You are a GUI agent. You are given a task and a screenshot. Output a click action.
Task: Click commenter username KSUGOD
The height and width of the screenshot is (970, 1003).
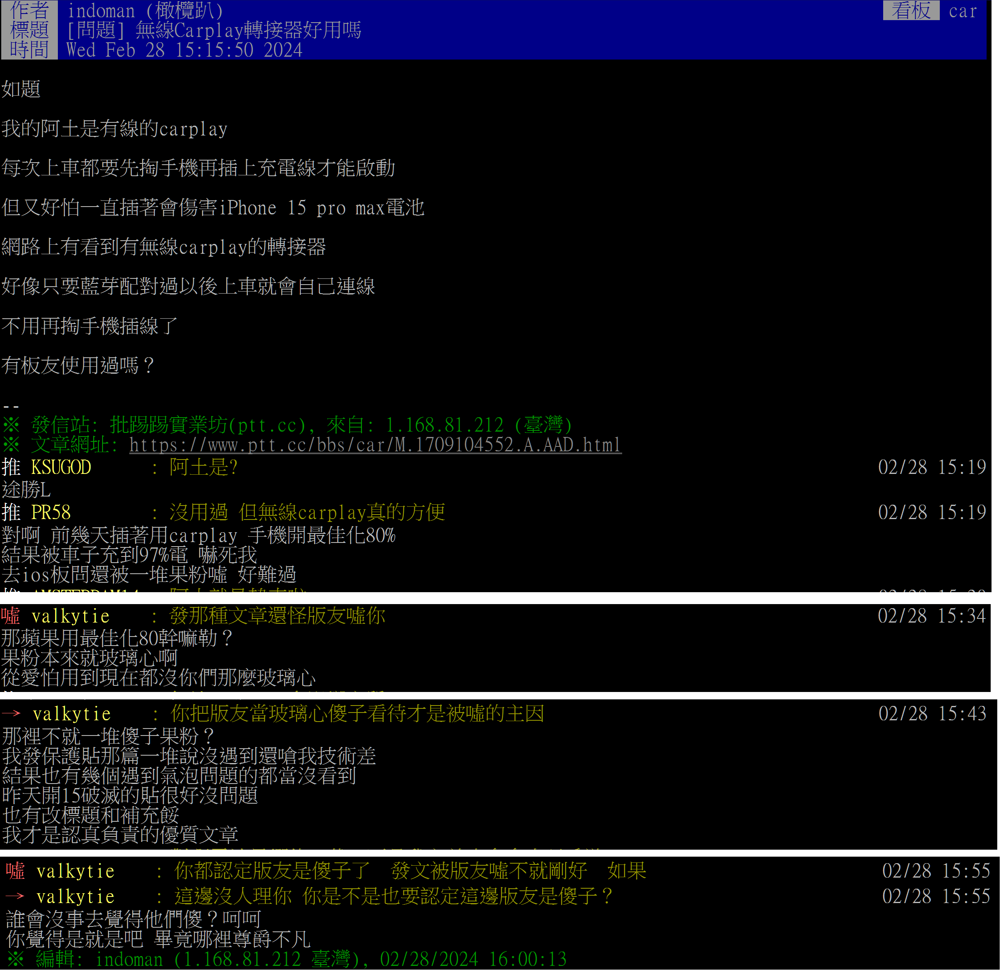coord(61,467)
